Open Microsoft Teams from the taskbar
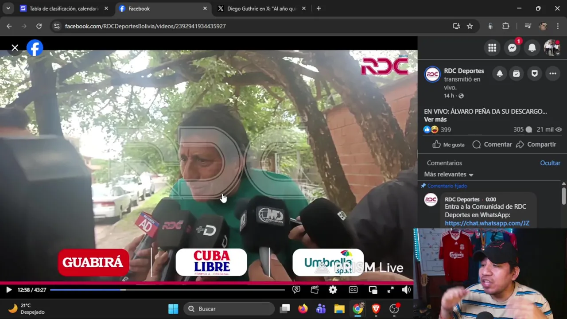 (x=321, y=309)
